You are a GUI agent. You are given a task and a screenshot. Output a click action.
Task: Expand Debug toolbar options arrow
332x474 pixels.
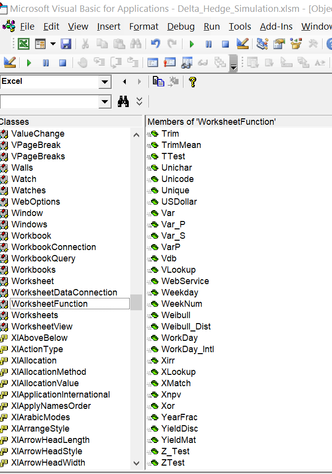pos(233,63)
